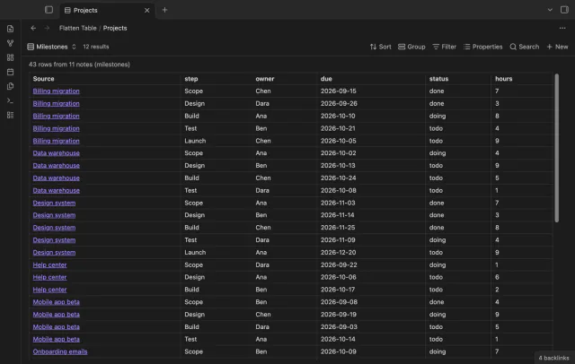575x364 pixels.
Task: Open graph view from ribbon
Action: pos(10,43)
